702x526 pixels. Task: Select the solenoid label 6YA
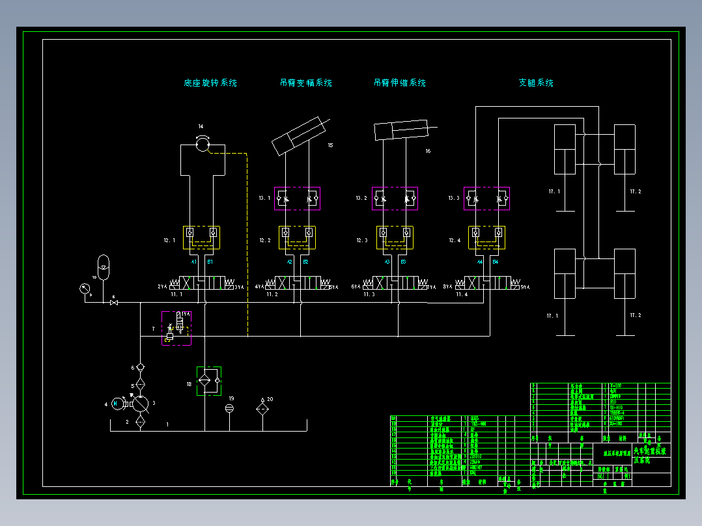coord(356,286)
